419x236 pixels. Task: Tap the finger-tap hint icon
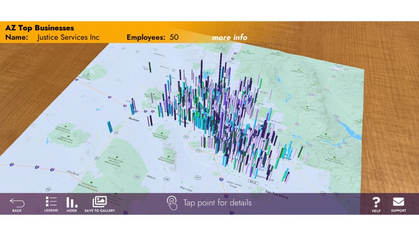click(x=172, y=203)
